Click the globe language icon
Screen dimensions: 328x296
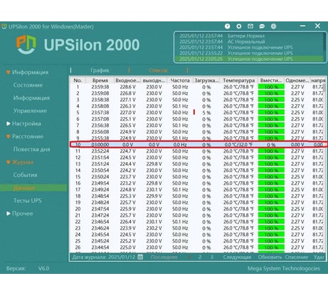[273, 26]
